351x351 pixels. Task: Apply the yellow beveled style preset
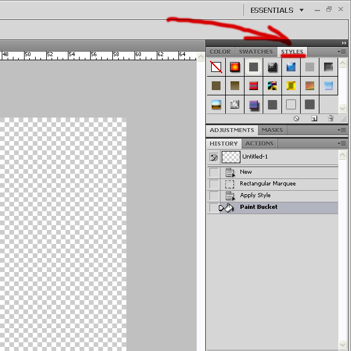291,86
